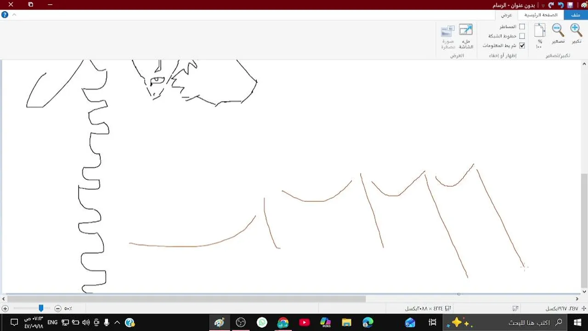Save drawing from quick access toolbar
588x331 pixels.
tap(570, 5)
